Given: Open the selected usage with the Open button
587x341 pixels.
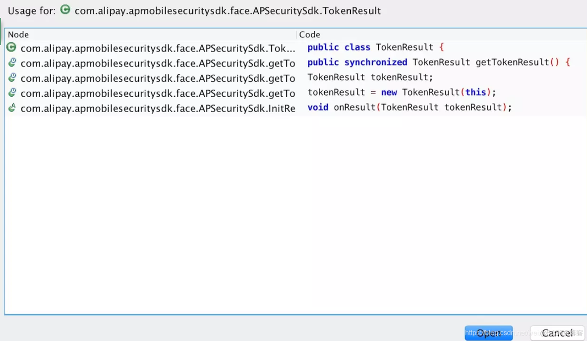Looking at the screenshot, I should pos(488,333).
